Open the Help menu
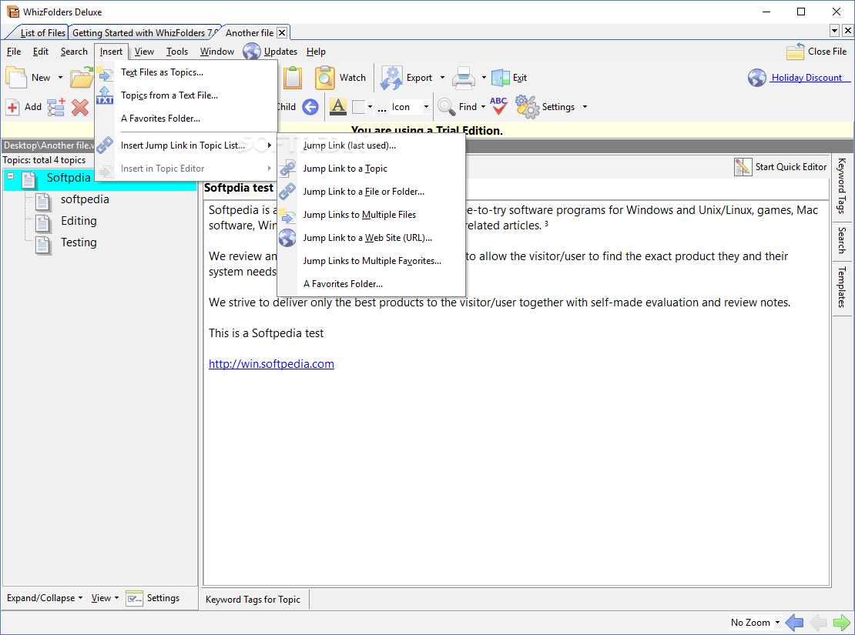Viewport: 855px width, 635px height. [x=316, y=52]
